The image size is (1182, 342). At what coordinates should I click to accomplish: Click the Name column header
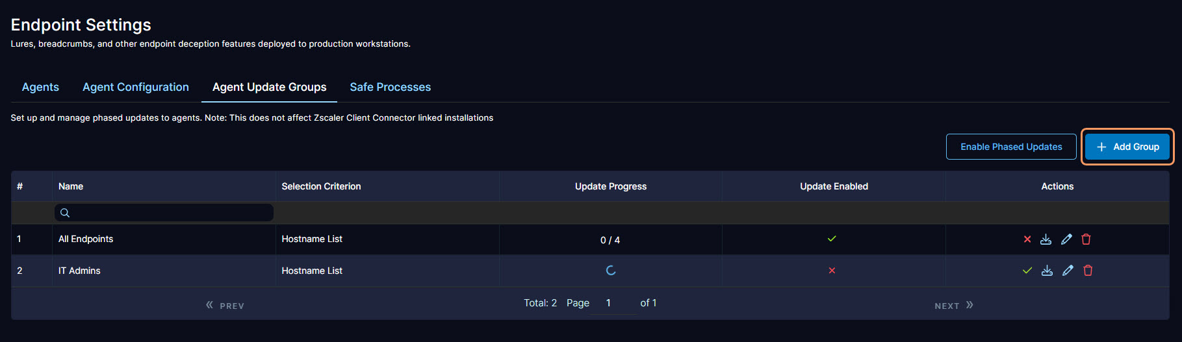tap(71, 186)
